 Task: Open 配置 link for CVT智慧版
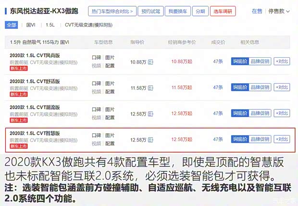tap(110, 143)
